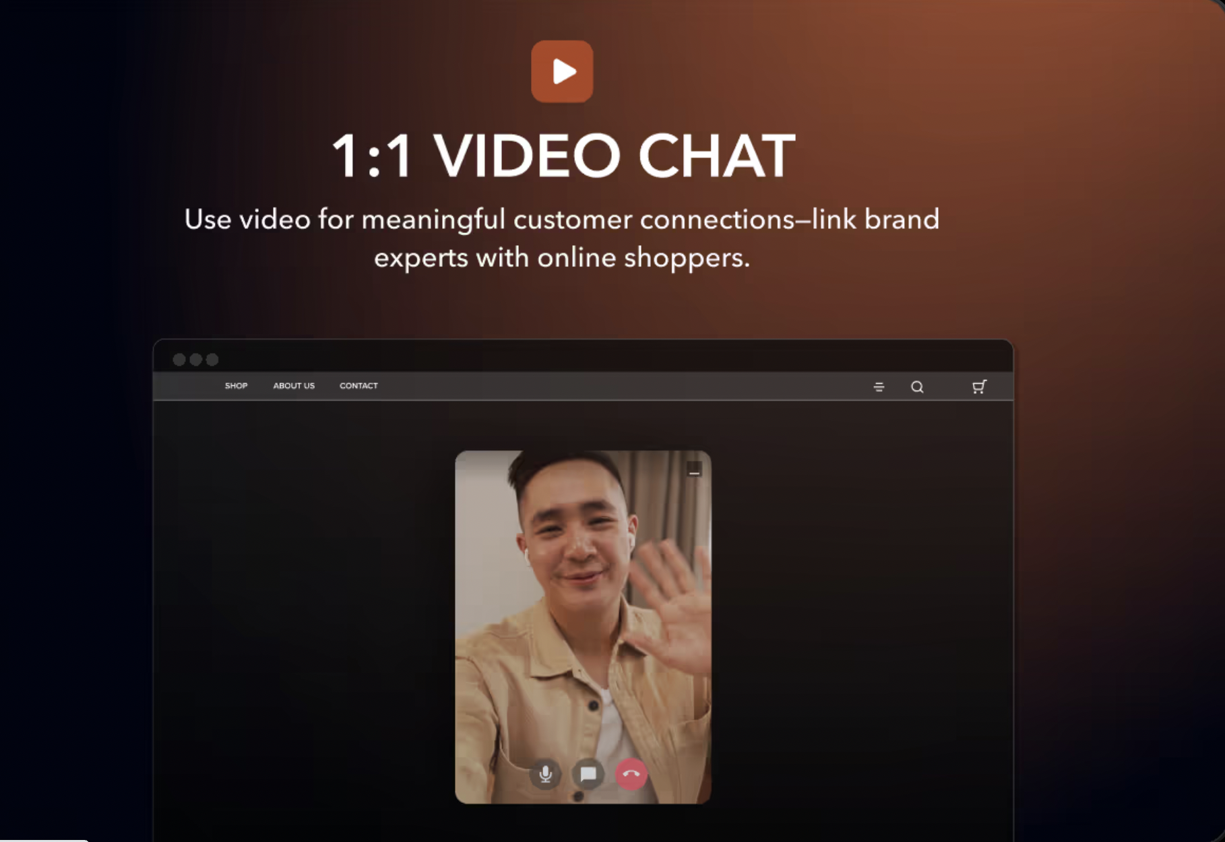Minimize the video chat widget
The image size is (1225, 842).
694,470
